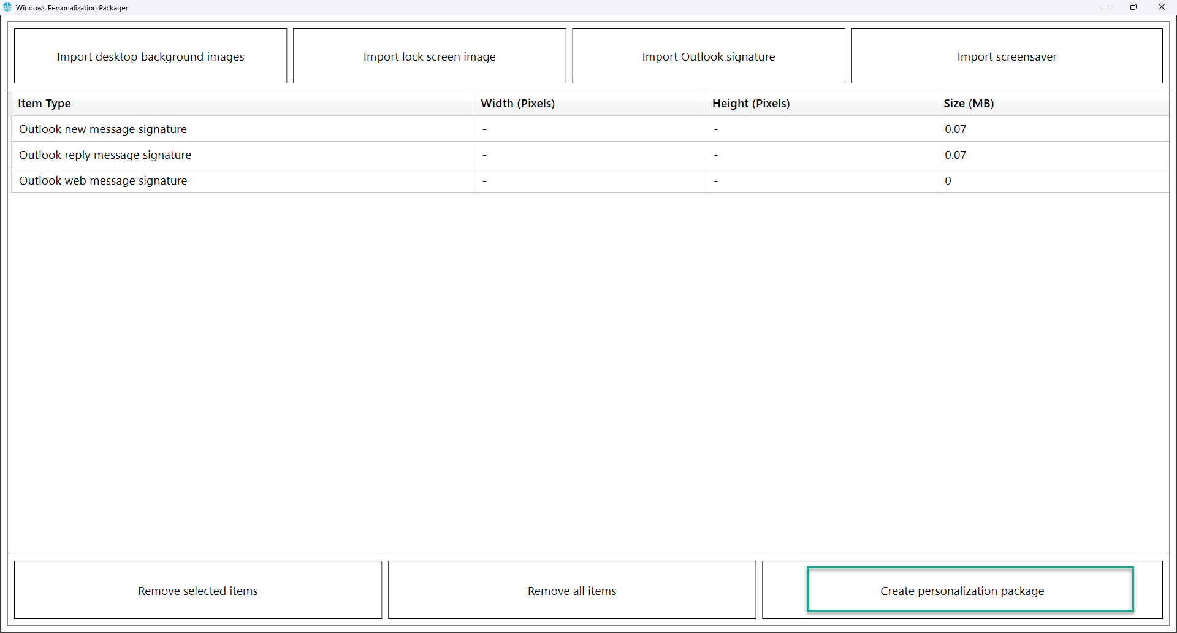The image size is (1177, 633).
Task: Minimize the Windows Personalization Packager window
Action: coord(1106,7)
